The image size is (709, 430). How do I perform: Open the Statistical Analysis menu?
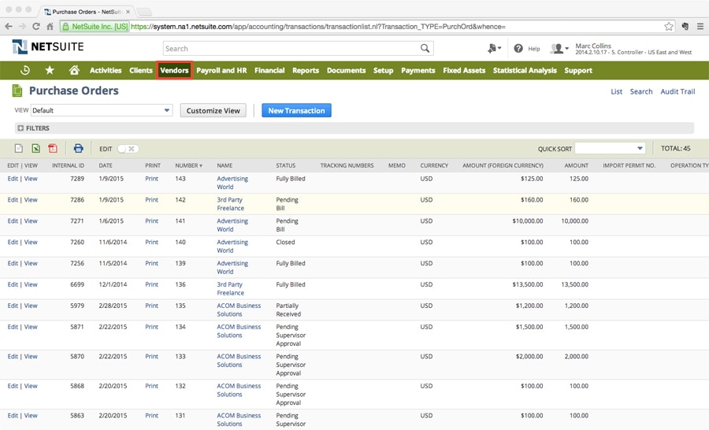pyautogui.click(x=525, y=70)
